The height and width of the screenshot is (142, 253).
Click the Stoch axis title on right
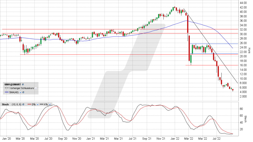[x=246, y=119]
